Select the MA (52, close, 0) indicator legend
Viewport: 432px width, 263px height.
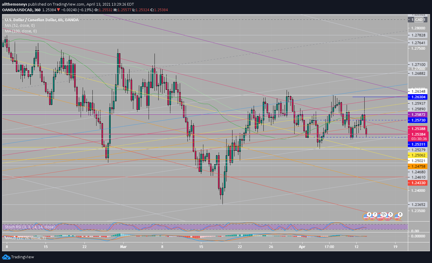coord(20,26)
